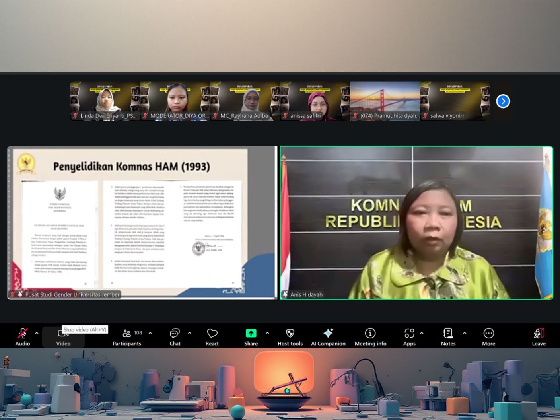Open the React emoji menu
The image size is (560, 420).
tap(212, 336)
